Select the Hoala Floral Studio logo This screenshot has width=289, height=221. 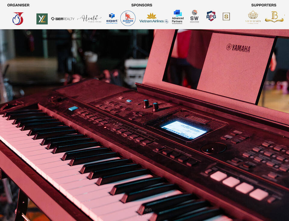coord(89,19)
